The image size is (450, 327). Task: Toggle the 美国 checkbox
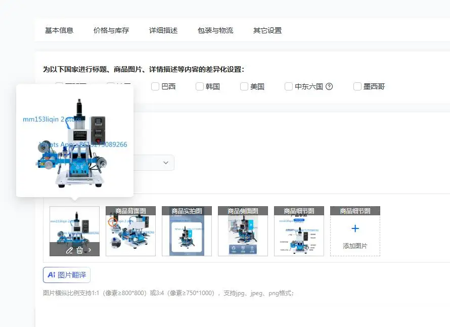point(244,86)
